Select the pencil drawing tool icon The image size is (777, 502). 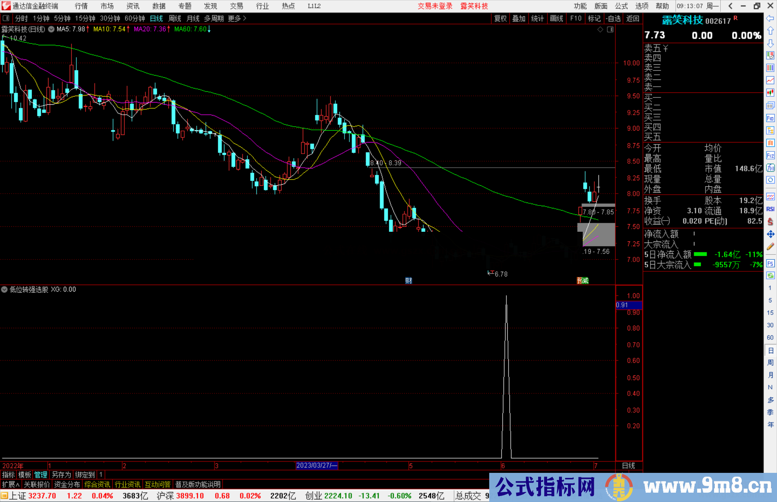coord(770,247)
